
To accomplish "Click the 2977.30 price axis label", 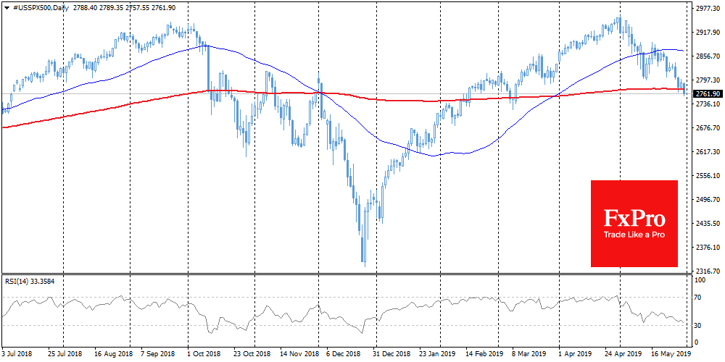I will [x=708, y=9].
